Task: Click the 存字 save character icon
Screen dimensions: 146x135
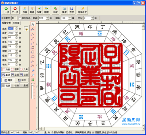Action: point(72,10)
